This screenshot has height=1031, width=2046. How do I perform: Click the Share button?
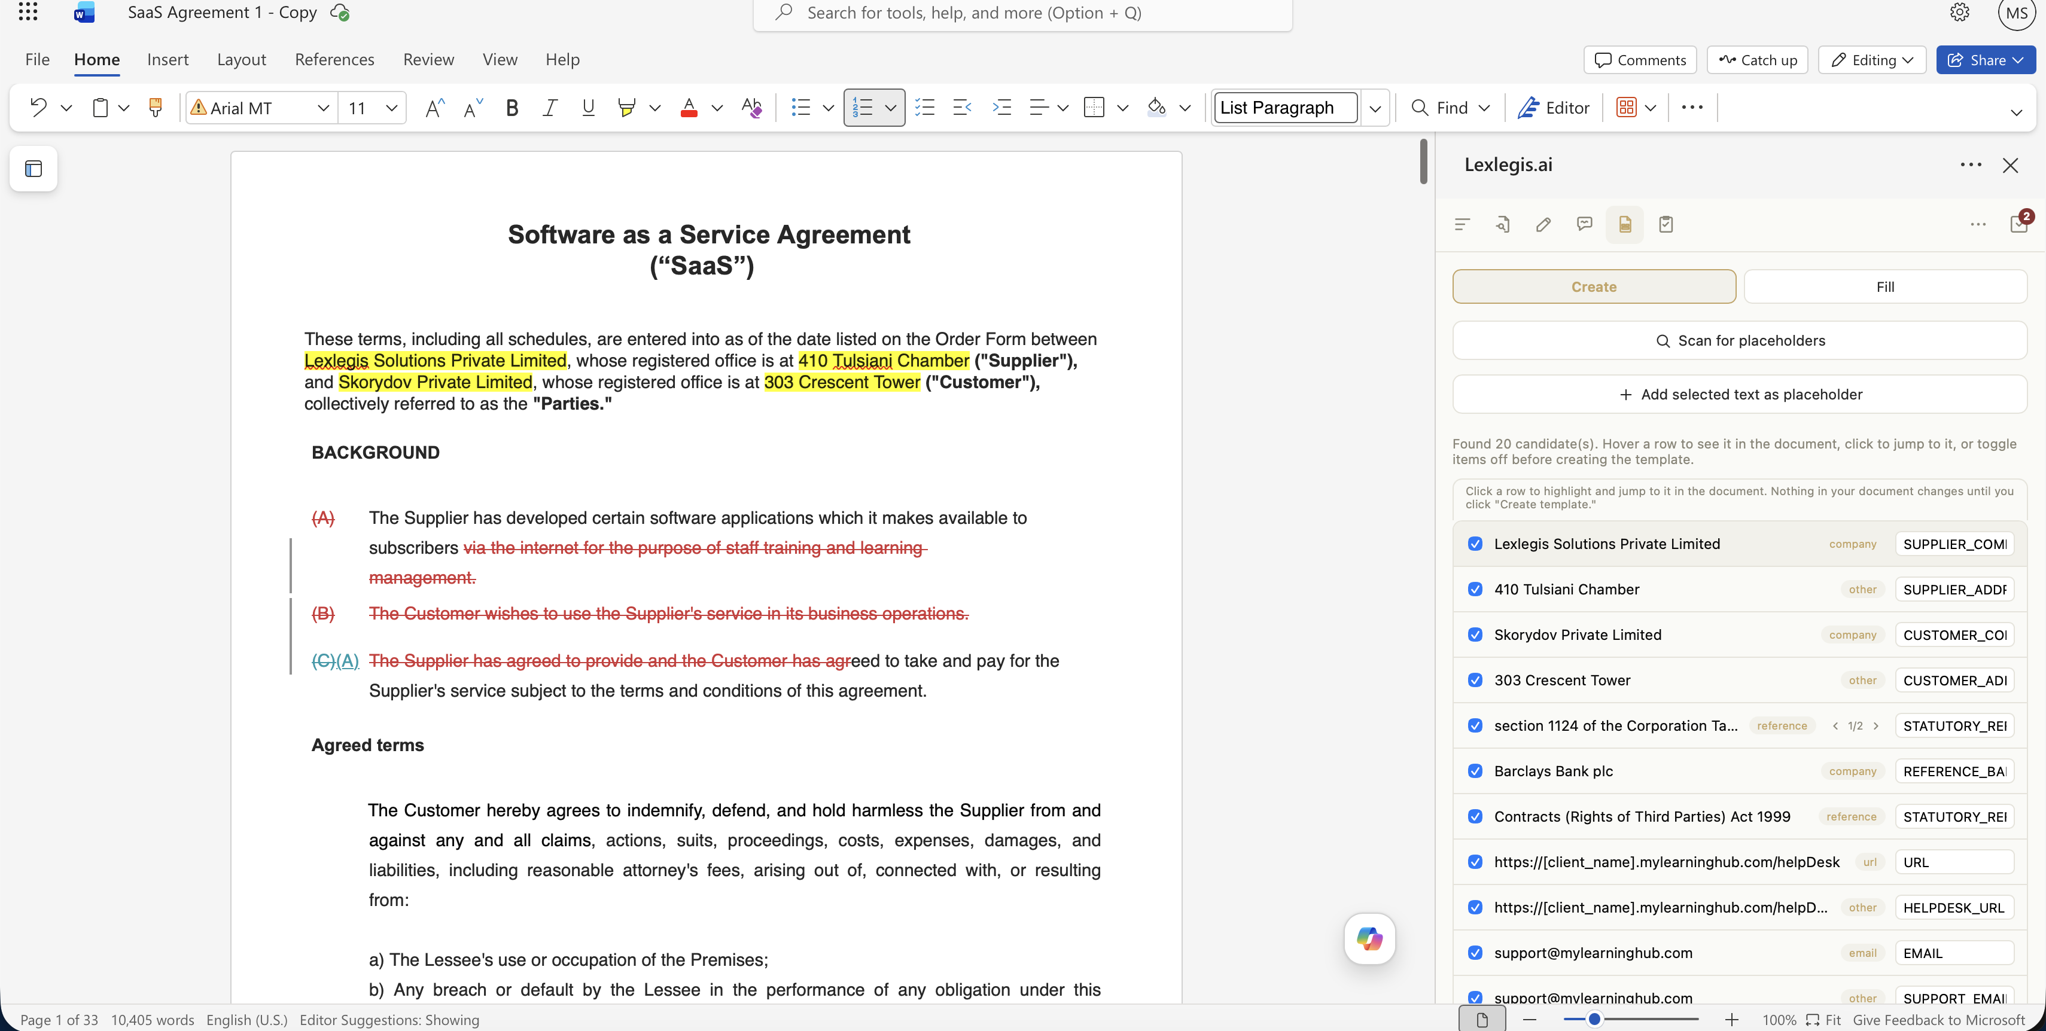click(1986, 60)
